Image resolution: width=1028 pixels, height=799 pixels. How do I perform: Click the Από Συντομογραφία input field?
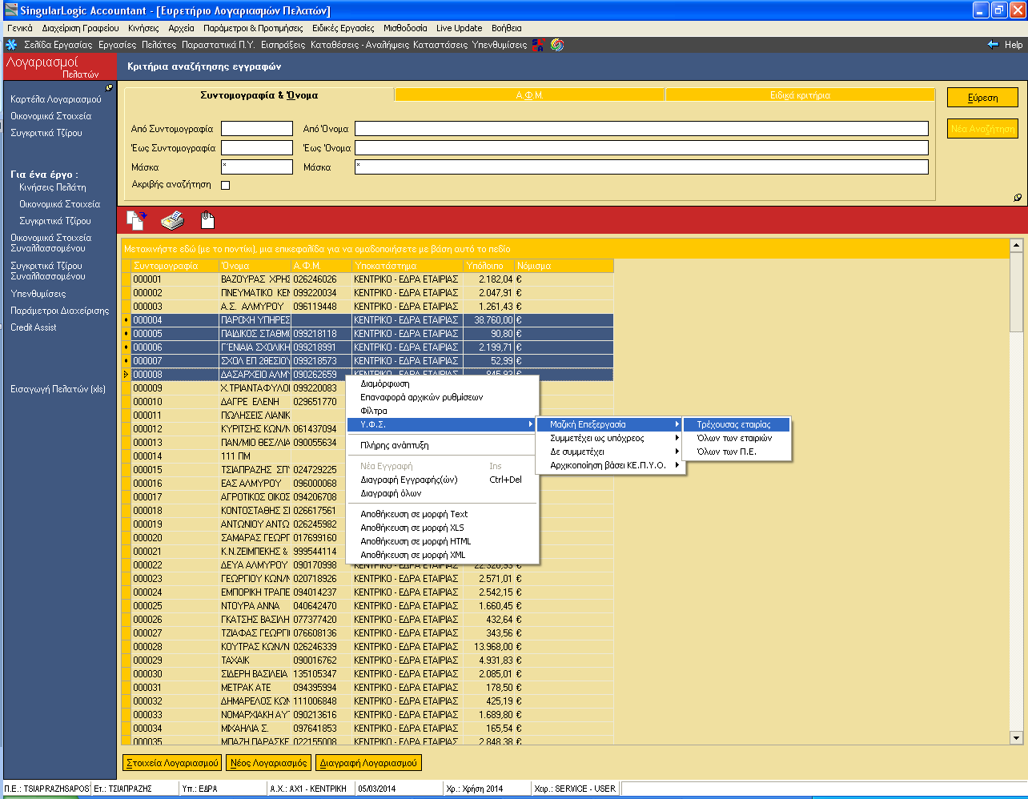[x=257, y=129]
